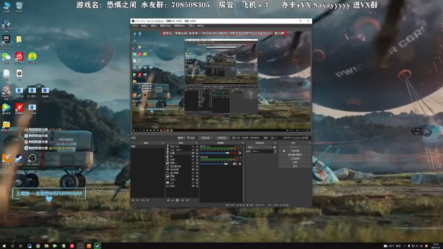The image size is (443, 249).
Task: Click the second mixer channel volume slider handle
Action: pos(226,164)
